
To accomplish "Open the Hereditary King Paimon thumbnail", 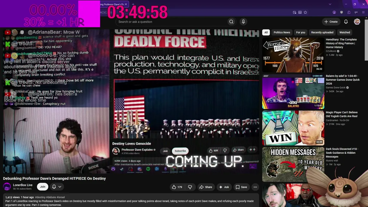I will click(x=293, y=55).
